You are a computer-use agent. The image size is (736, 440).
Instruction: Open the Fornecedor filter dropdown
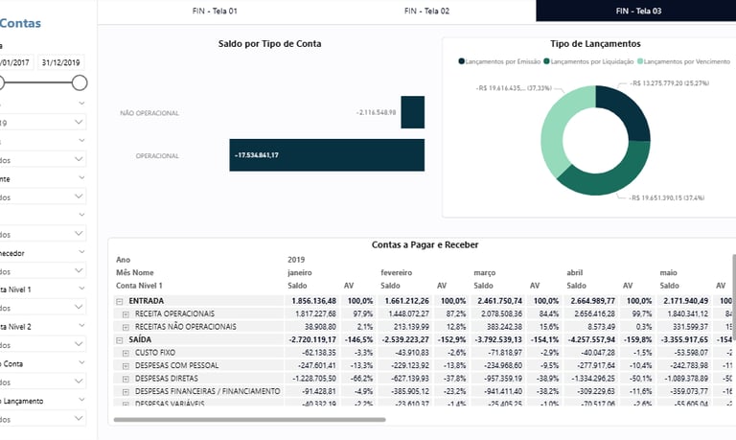click(x=79, y=270)
